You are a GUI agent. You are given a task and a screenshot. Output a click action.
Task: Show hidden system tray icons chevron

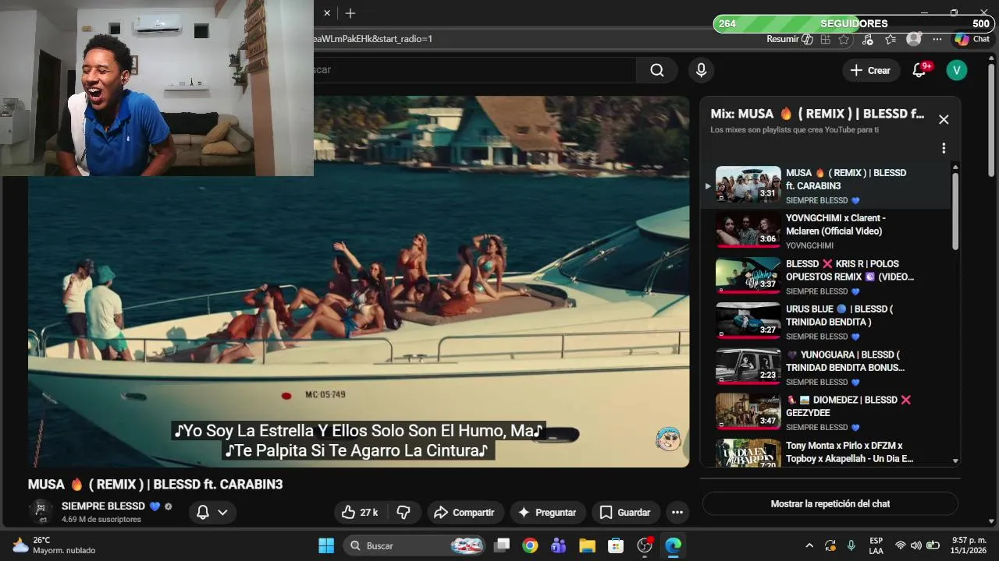[809, 545]
